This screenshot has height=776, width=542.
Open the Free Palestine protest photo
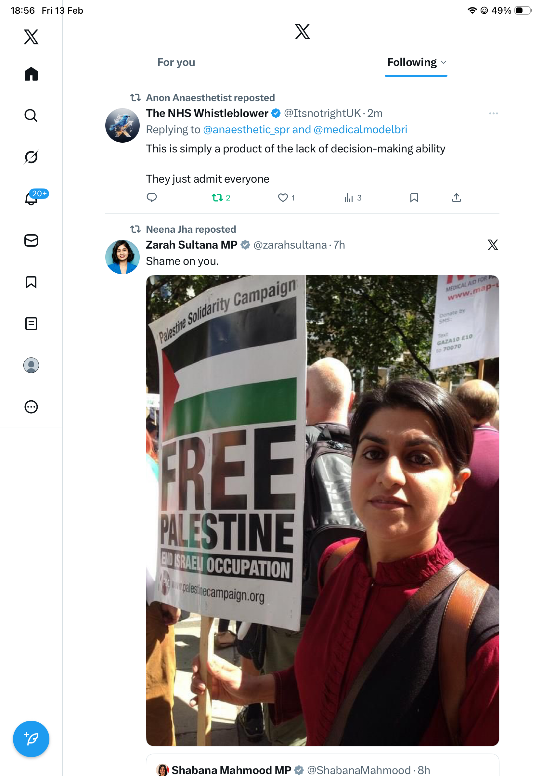click(x=322, y=511)
